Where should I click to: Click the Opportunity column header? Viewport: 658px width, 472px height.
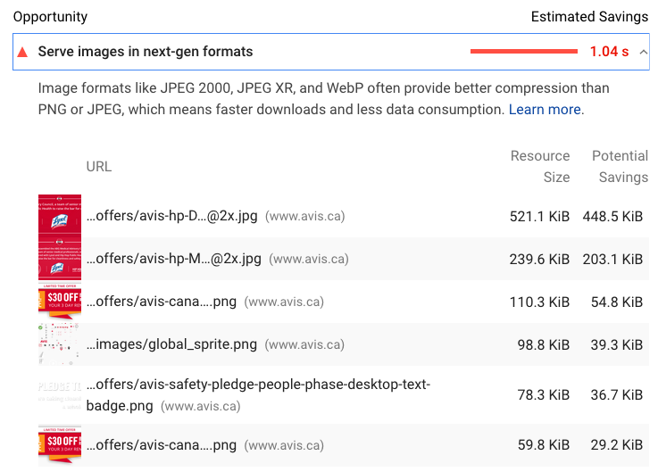(50, 17)
